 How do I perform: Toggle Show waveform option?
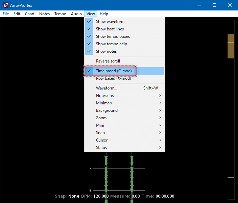point(124,22)
